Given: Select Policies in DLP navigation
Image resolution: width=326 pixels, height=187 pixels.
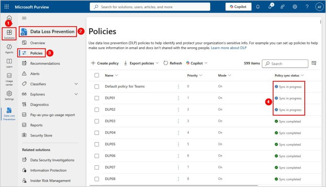Looking at the screenshot, I should (36, 53).
